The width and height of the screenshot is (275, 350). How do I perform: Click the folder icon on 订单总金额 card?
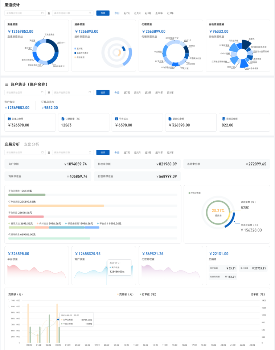9,119
